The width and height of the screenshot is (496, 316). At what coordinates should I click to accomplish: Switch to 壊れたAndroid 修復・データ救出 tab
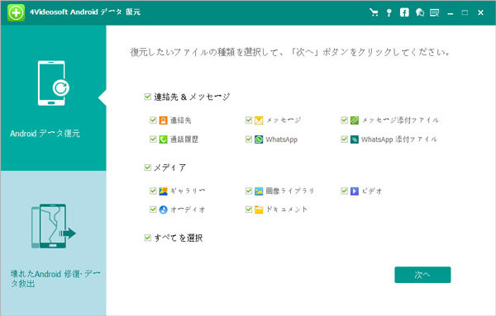coord(53,243)
